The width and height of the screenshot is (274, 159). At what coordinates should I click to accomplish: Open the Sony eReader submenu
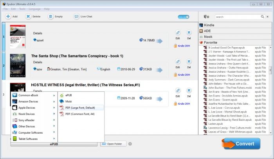34,120
